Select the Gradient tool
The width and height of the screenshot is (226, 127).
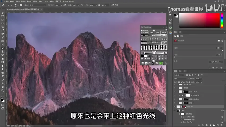[x=3, y=62]
